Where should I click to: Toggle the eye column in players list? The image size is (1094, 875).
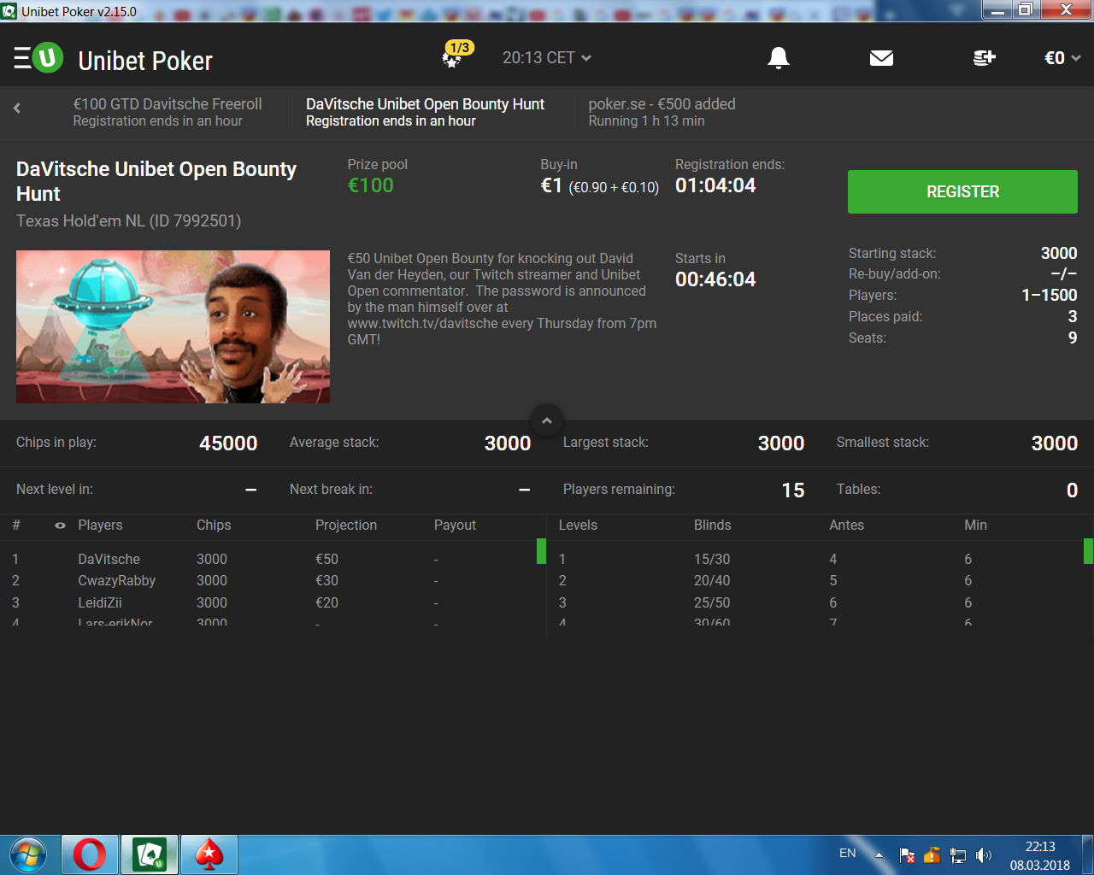60,526
